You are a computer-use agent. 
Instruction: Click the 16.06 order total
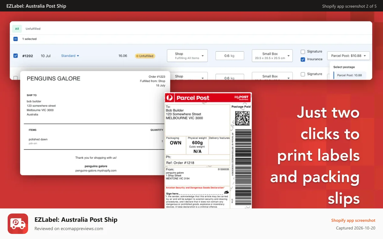click(x=123, y=56)
